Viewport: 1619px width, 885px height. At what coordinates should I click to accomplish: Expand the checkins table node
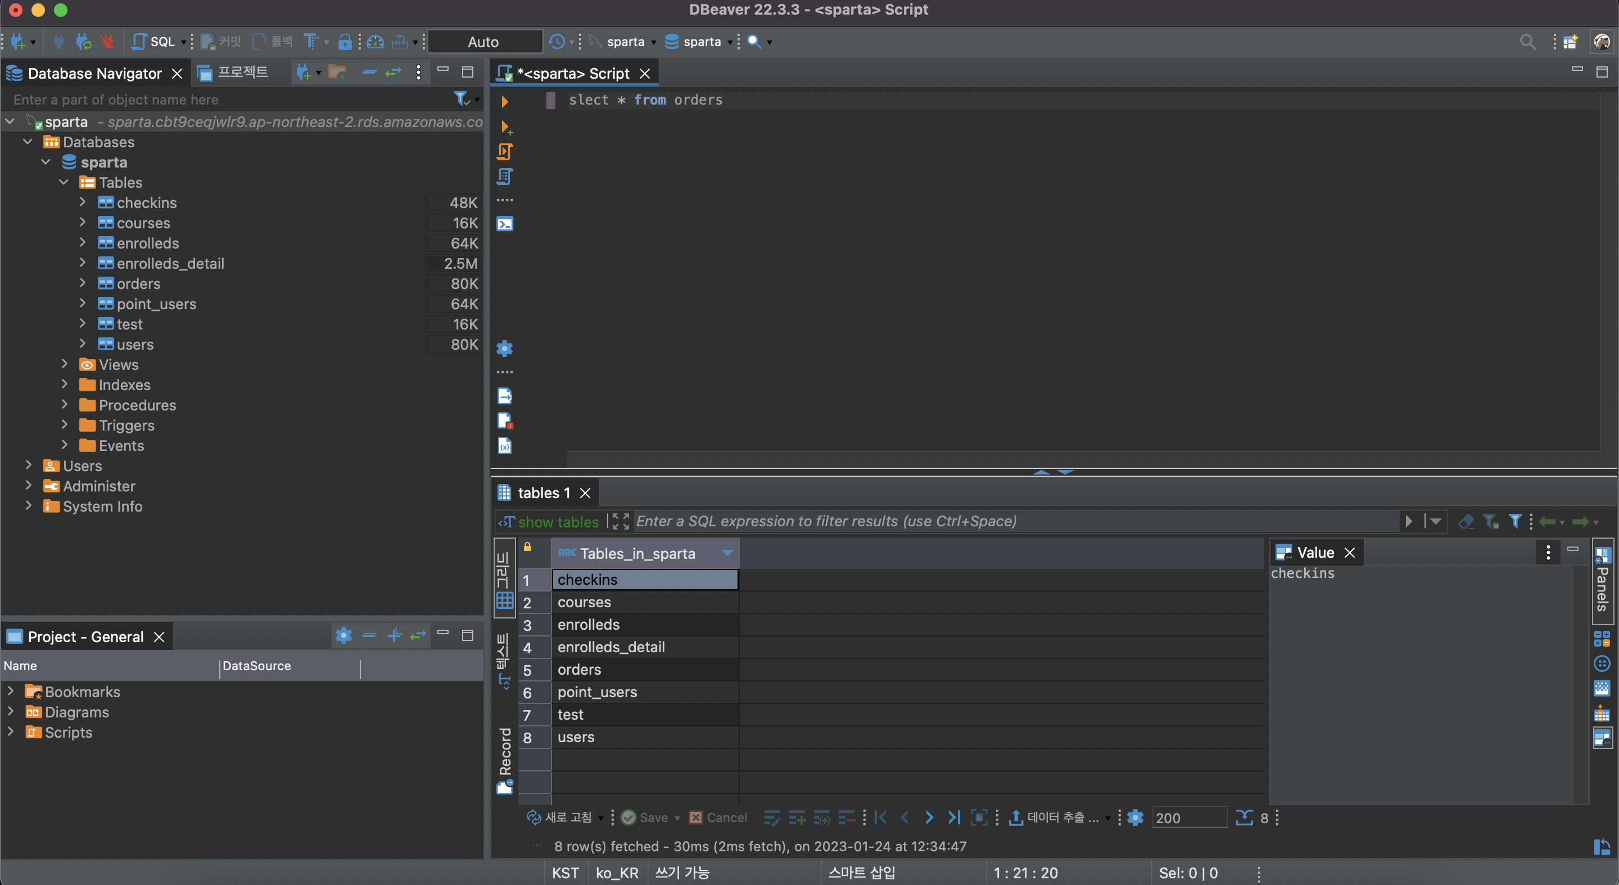click(82, 202)
